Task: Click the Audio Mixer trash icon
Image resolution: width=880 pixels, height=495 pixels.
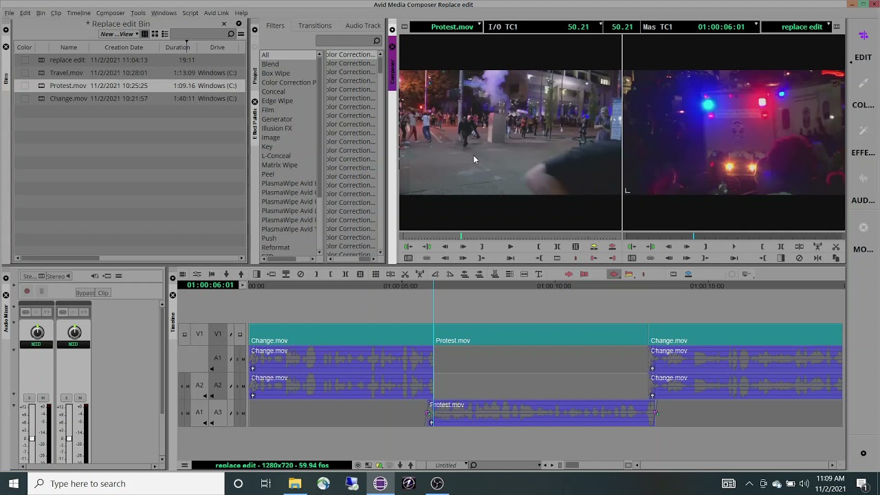Action: (41, 291)
